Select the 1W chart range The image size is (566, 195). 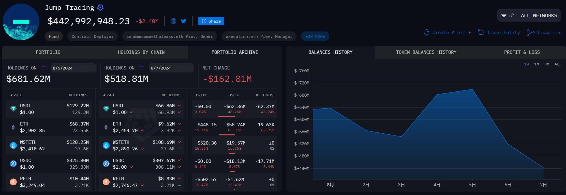[x=526, y=64]
